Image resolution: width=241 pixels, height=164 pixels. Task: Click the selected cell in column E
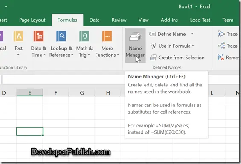(x=30, y=132)
